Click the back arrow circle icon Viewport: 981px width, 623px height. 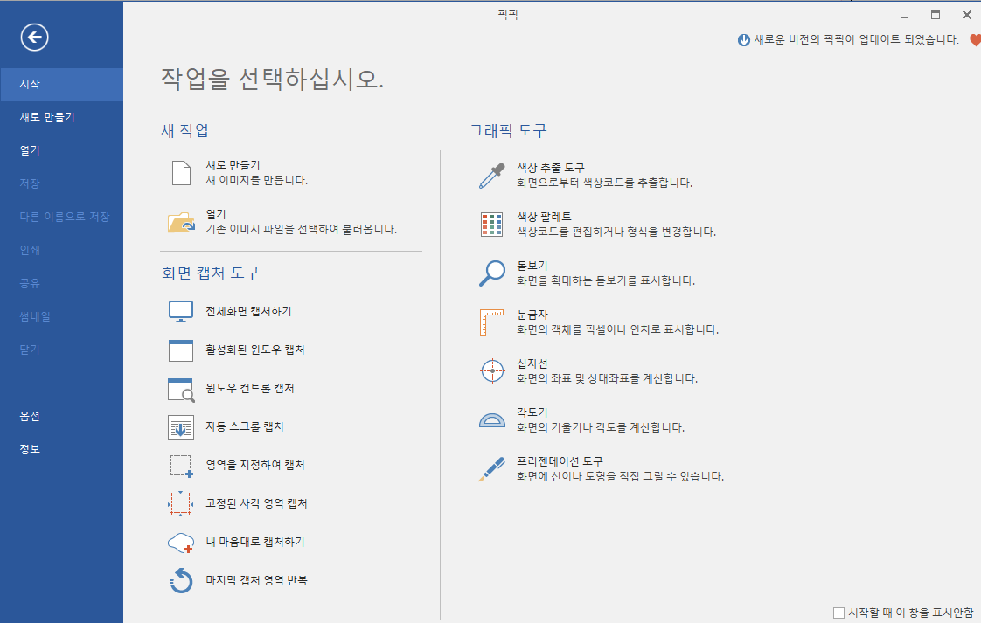[34, 38]
